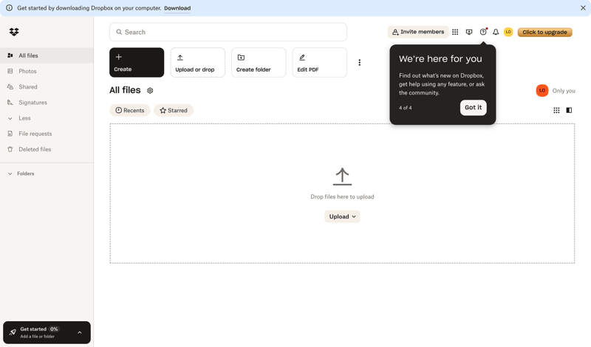Select the Starred filter chip

[x=174, y=111]
